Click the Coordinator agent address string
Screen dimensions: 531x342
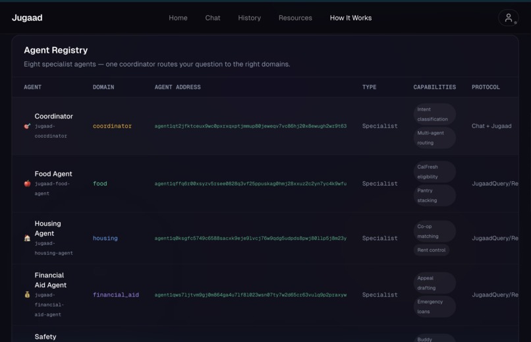click(250, 126)
